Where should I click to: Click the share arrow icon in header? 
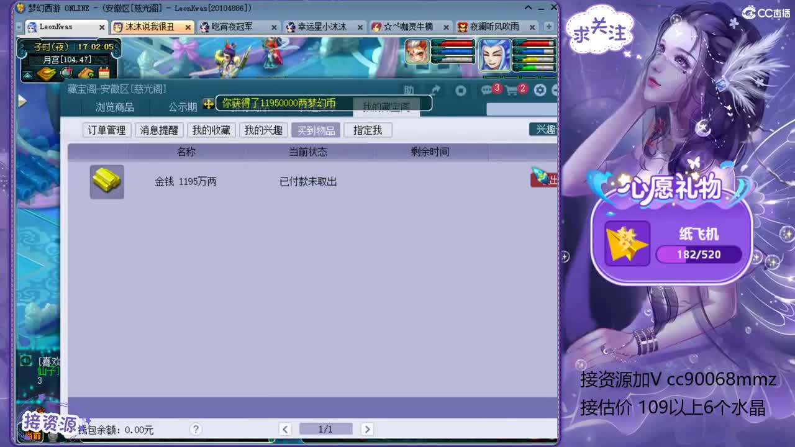coord(435,90)
